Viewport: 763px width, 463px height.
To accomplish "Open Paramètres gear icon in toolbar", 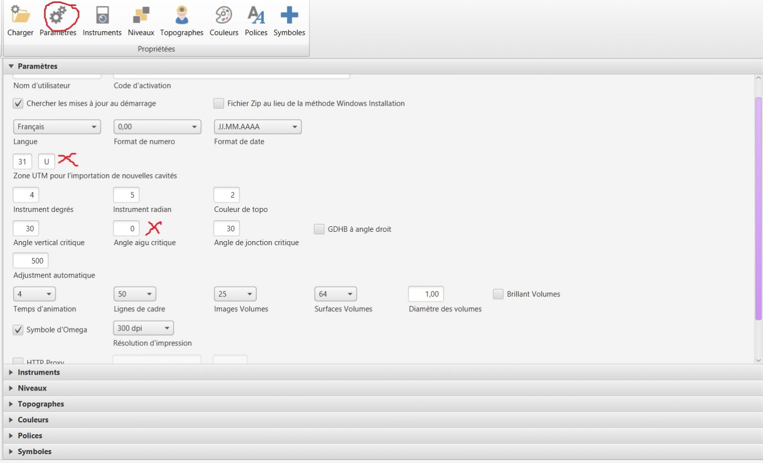I will [x=58, y=16].
